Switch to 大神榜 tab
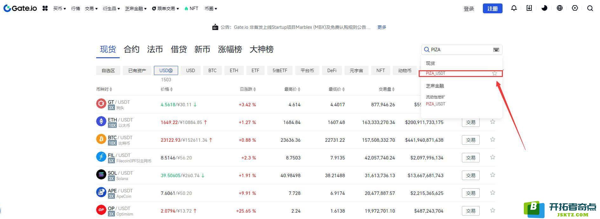Image resolution: width=600 pixels, height=219 pixels. pos(262,49)
